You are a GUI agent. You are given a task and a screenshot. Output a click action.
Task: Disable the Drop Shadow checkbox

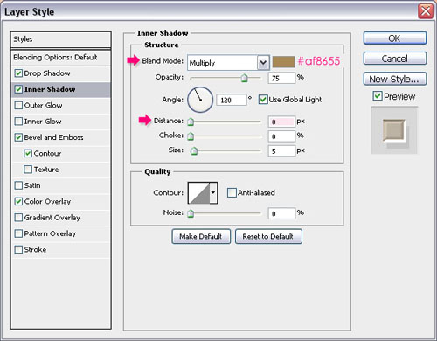point(18,73)
